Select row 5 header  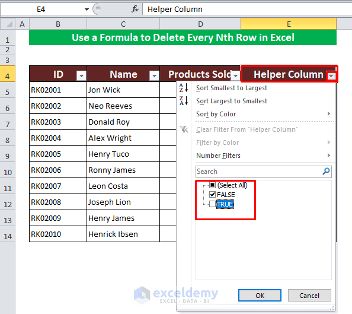[x=8, y=90]
